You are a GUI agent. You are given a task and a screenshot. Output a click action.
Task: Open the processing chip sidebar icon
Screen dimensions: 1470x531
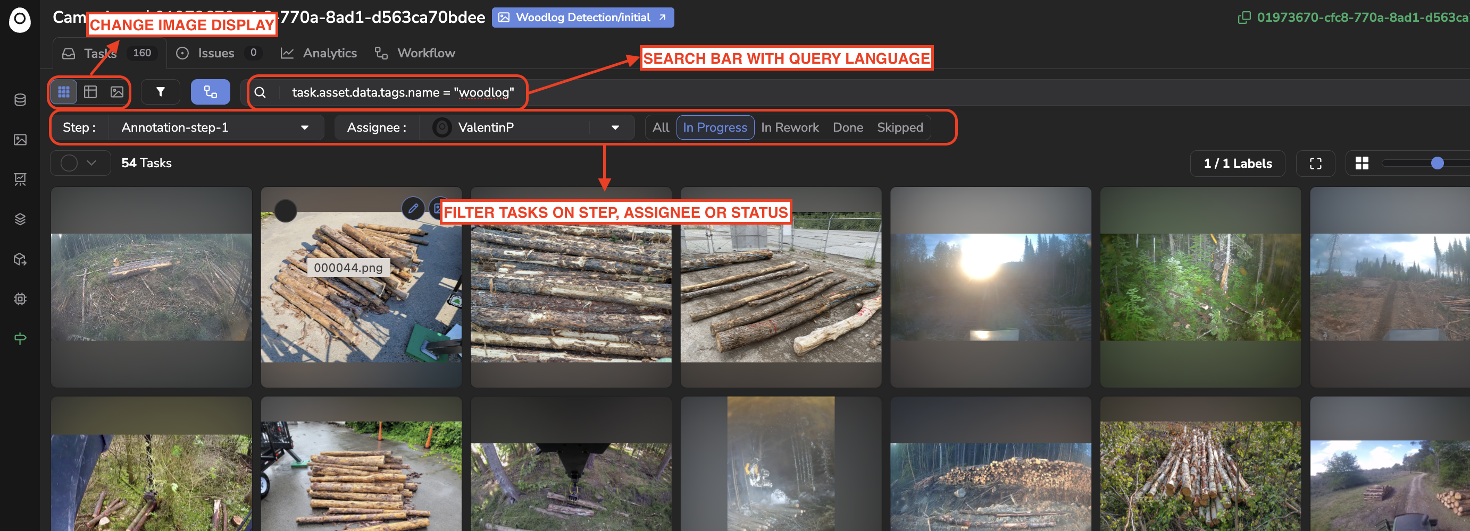[x=20, y=299]
